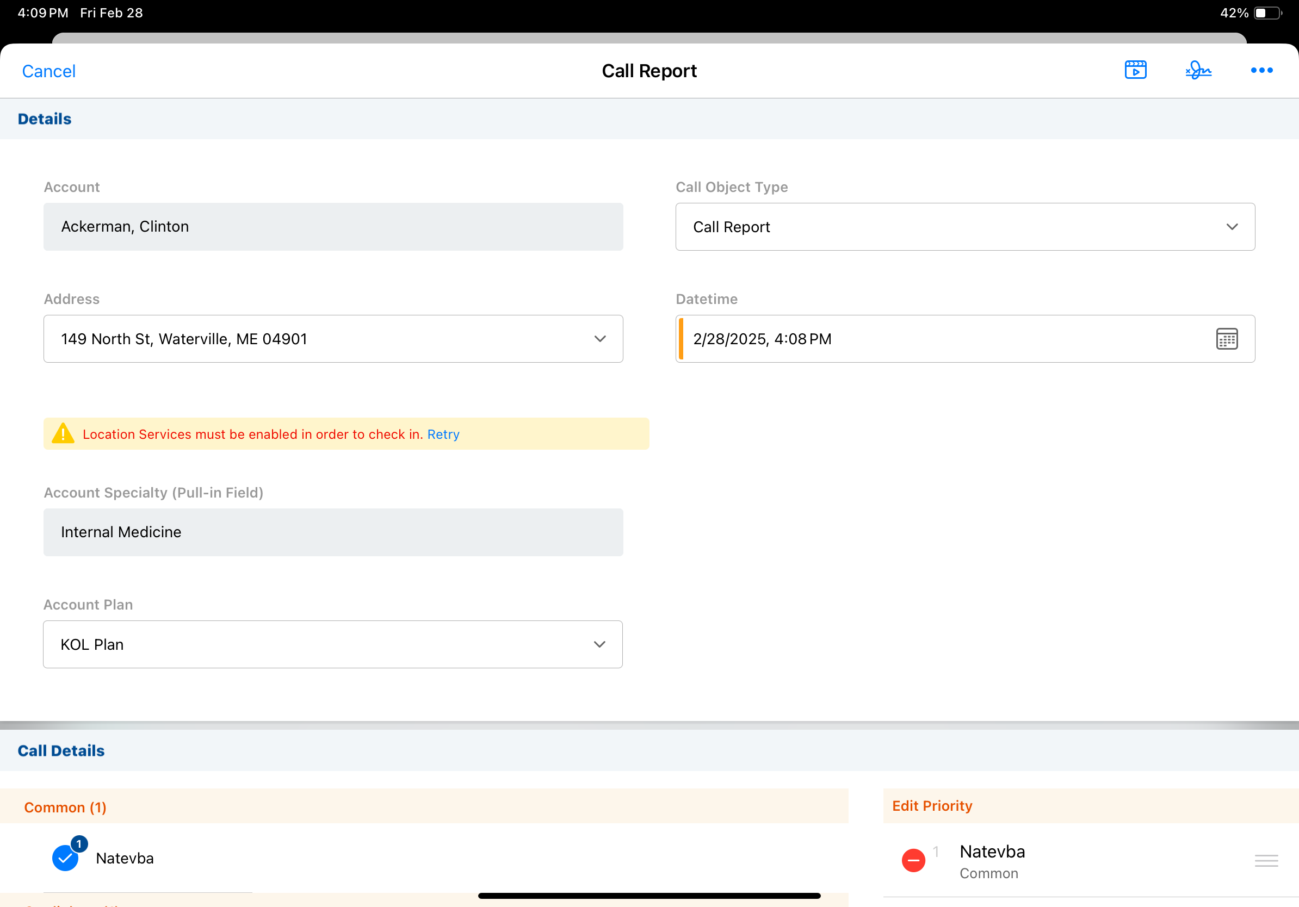Screen dimensions: 1299x907
Task: Cancel the call report
Action: (x=48, y=71)
